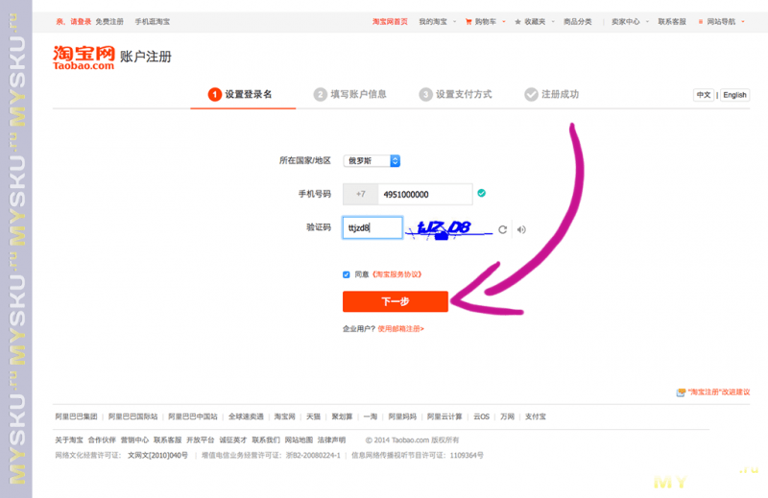Viewport: 768px width, 498px height.
Task: Select step 1 设置登录名 tab
Action: [243, 94]
